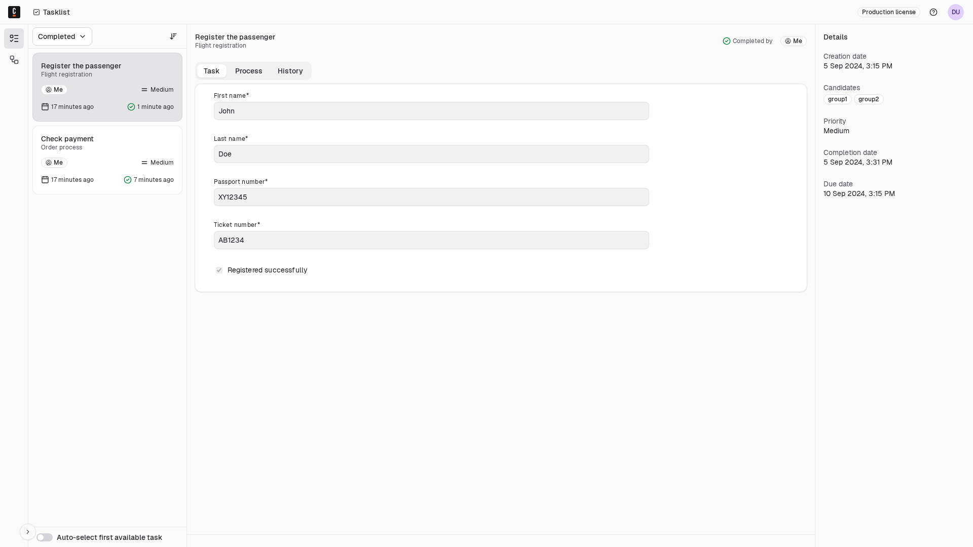Click the First name field with John
The height and width of the screenshot is (547, 973).
pos(431,111)
